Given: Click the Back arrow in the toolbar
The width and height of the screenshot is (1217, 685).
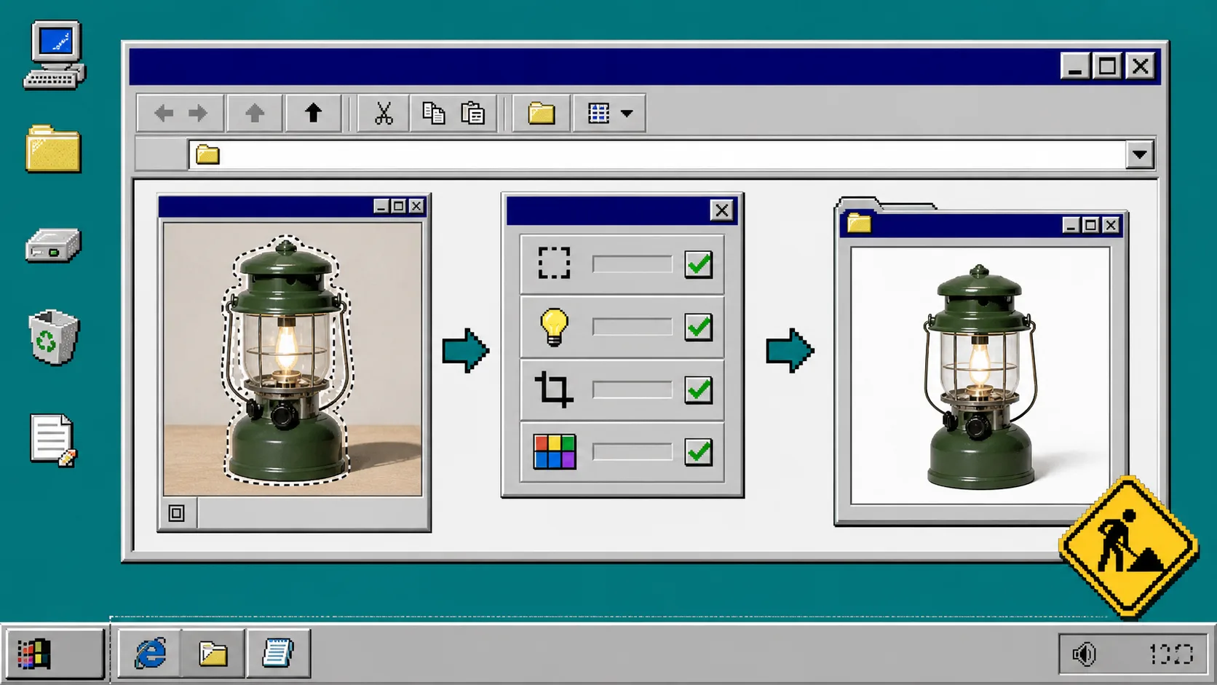Looking at the screenshot, I should pos(164,114).
